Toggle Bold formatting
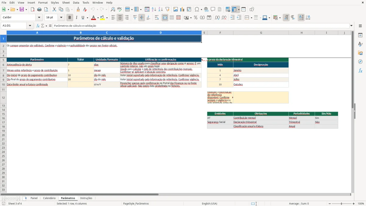Image resolution: width=366 pixels, height=206 pixels. (x=70, y=18)
